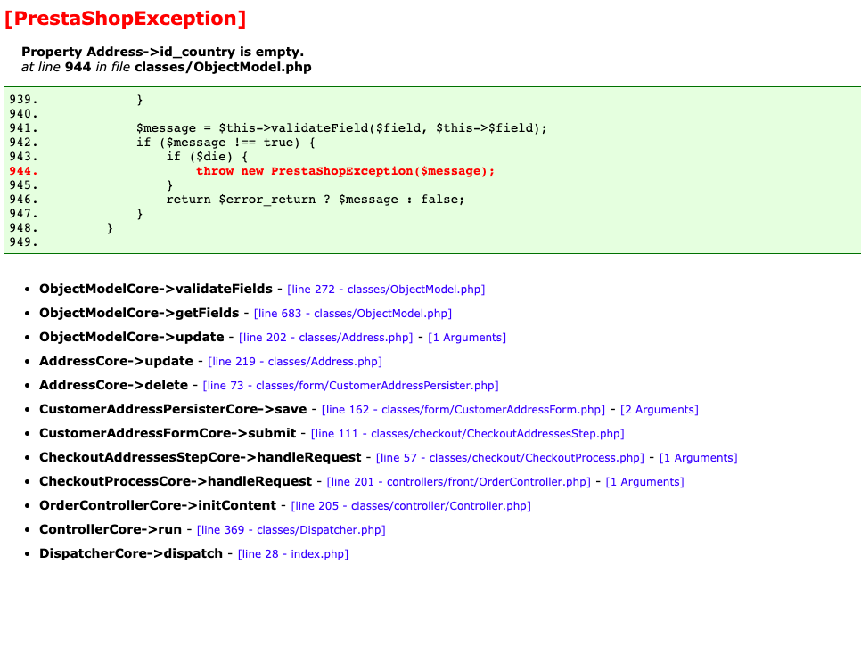Click line number 949. in code listing
Viewport: 861px width, 646px height.
point(23,242)
